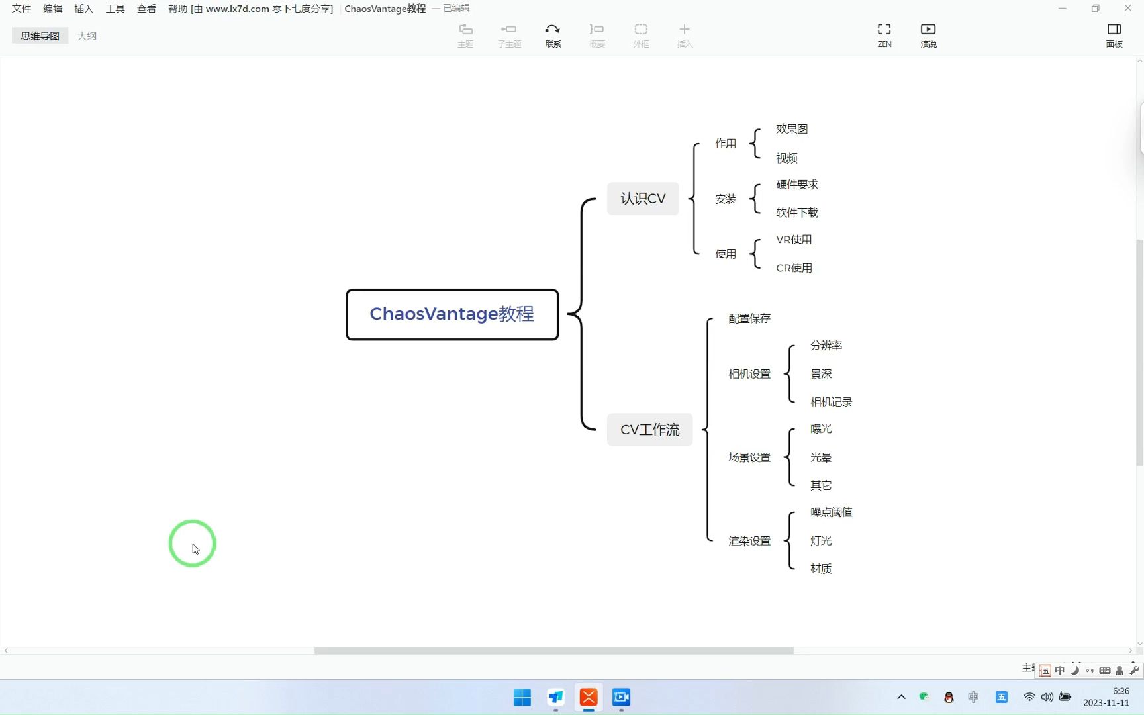Switch to the 大纲 outline tab
1144x715 pixels.
[x=87, y=36]
